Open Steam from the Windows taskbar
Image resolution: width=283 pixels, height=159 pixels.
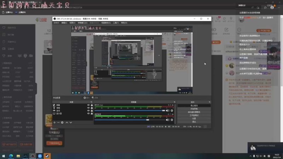(x=47, y=156)
